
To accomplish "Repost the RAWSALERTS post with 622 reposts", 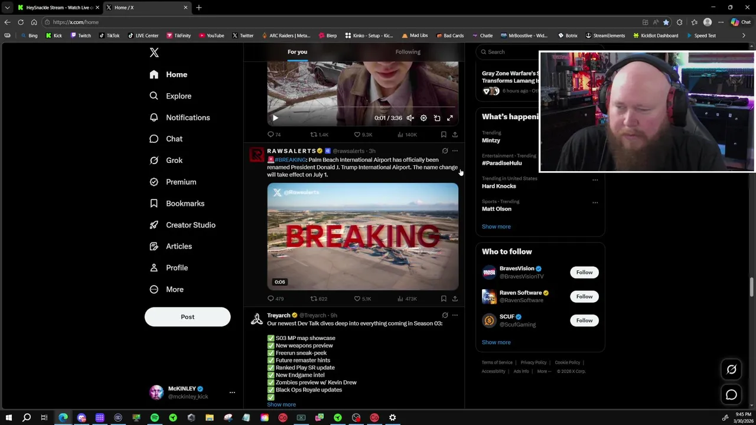I will [319, 299].
